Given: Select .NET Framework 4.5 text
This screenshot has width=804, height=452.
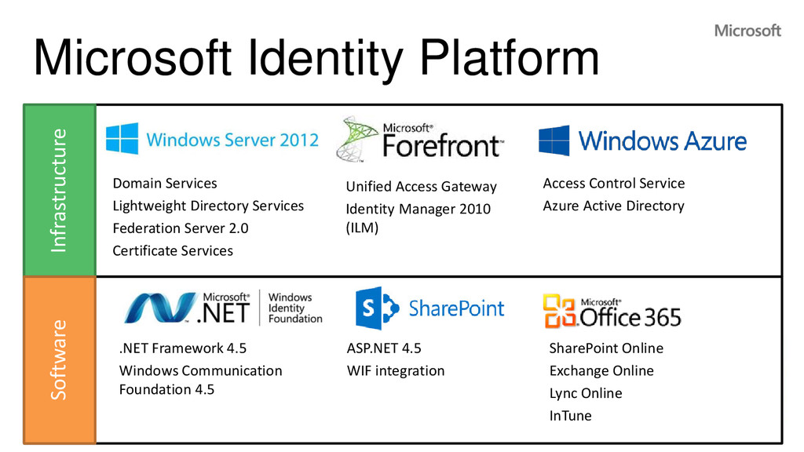Looking at the screenshot, I should click(x=183, y=348).
